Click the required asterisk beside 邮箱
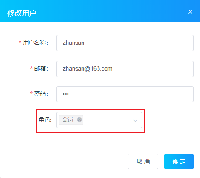This screenshot has height=178, width=200. 31,68
